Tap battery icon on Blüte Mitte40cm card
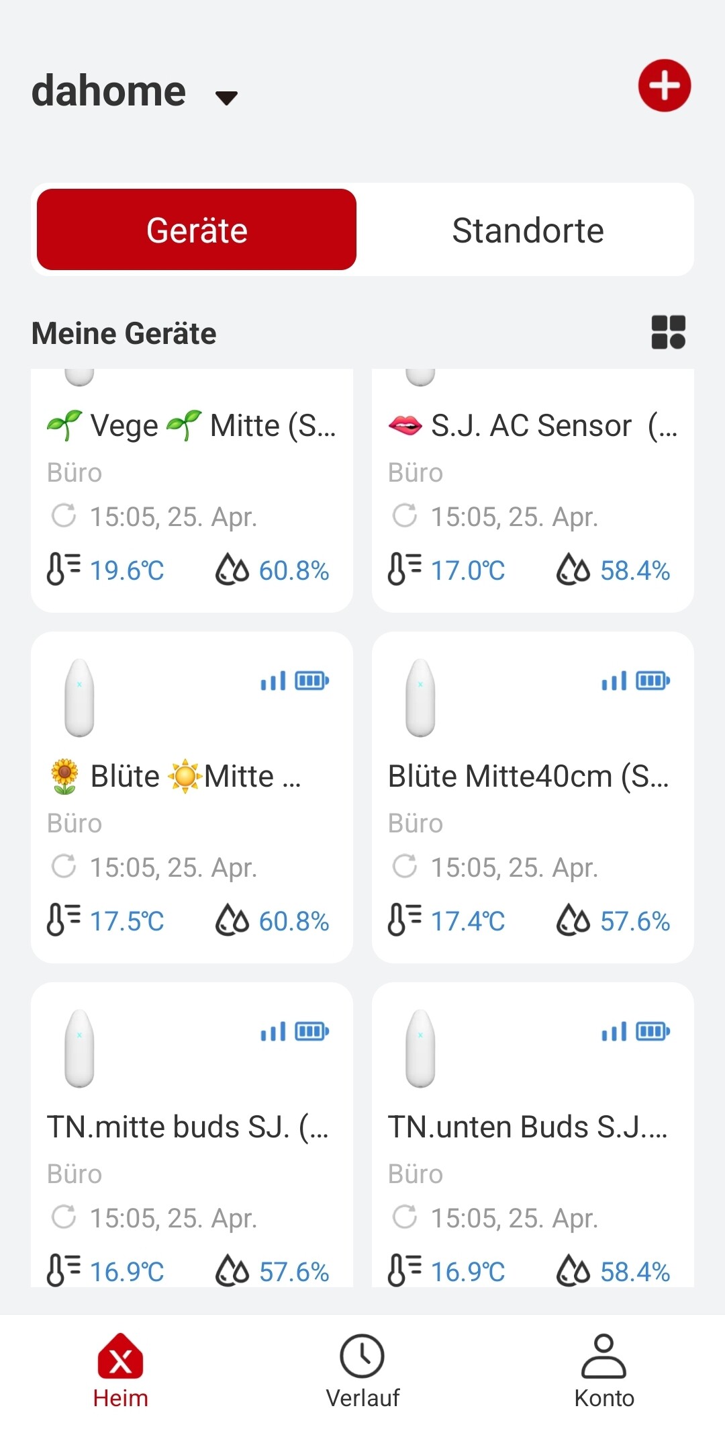This screenshot has width=725, height=1431. point(652,681)
